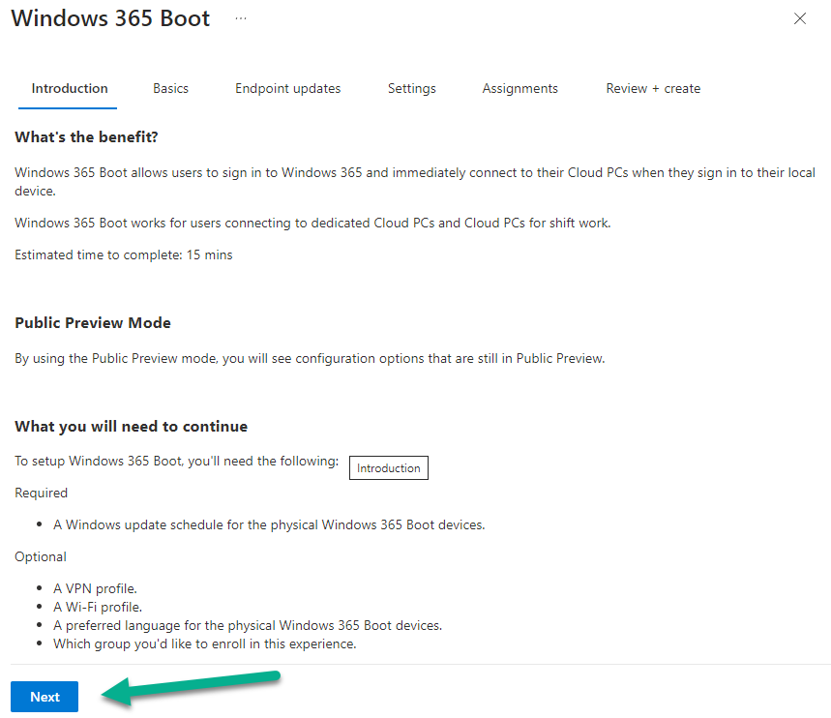
Task: Jump to the Review + create tab
Action: [653, 89]
